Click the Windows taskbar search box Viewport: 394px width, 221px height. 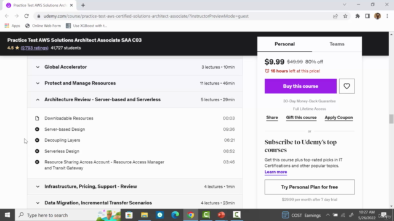coord(68,215)
